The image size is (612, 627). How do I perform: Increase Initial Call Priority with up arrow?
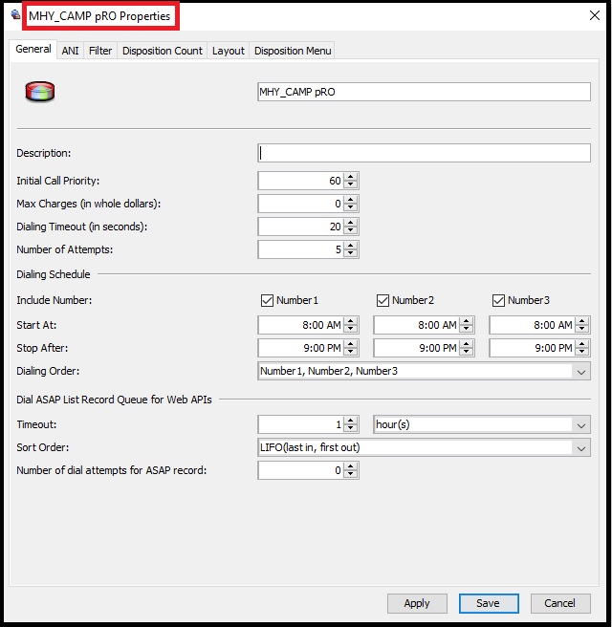point(350,177)
